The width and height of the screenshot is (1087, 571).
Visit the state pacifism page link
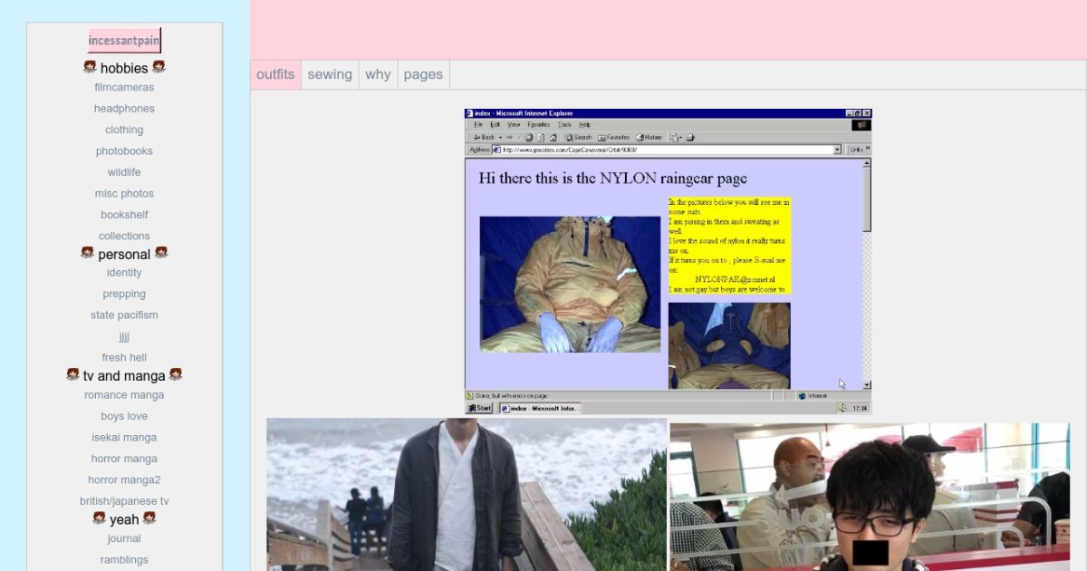point(124,315)
